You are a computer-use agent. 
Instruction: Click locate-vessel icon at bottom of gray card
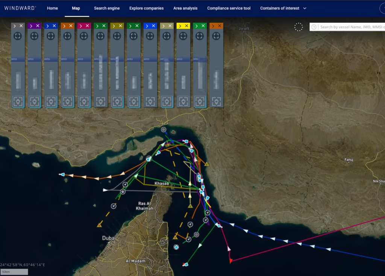18,101
